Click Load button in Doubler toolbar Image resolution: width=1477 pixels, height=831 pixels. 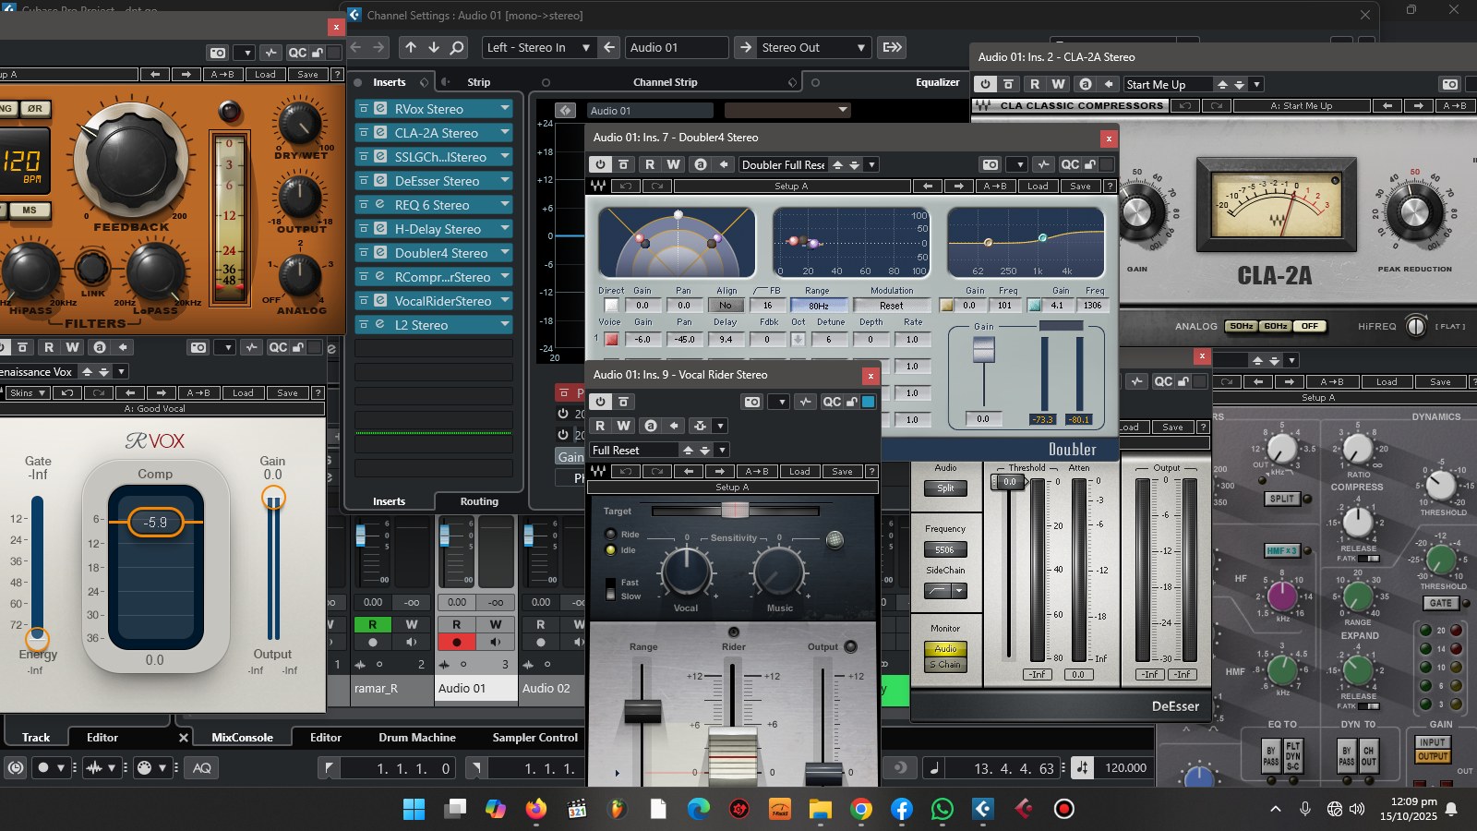point(1039,187)
